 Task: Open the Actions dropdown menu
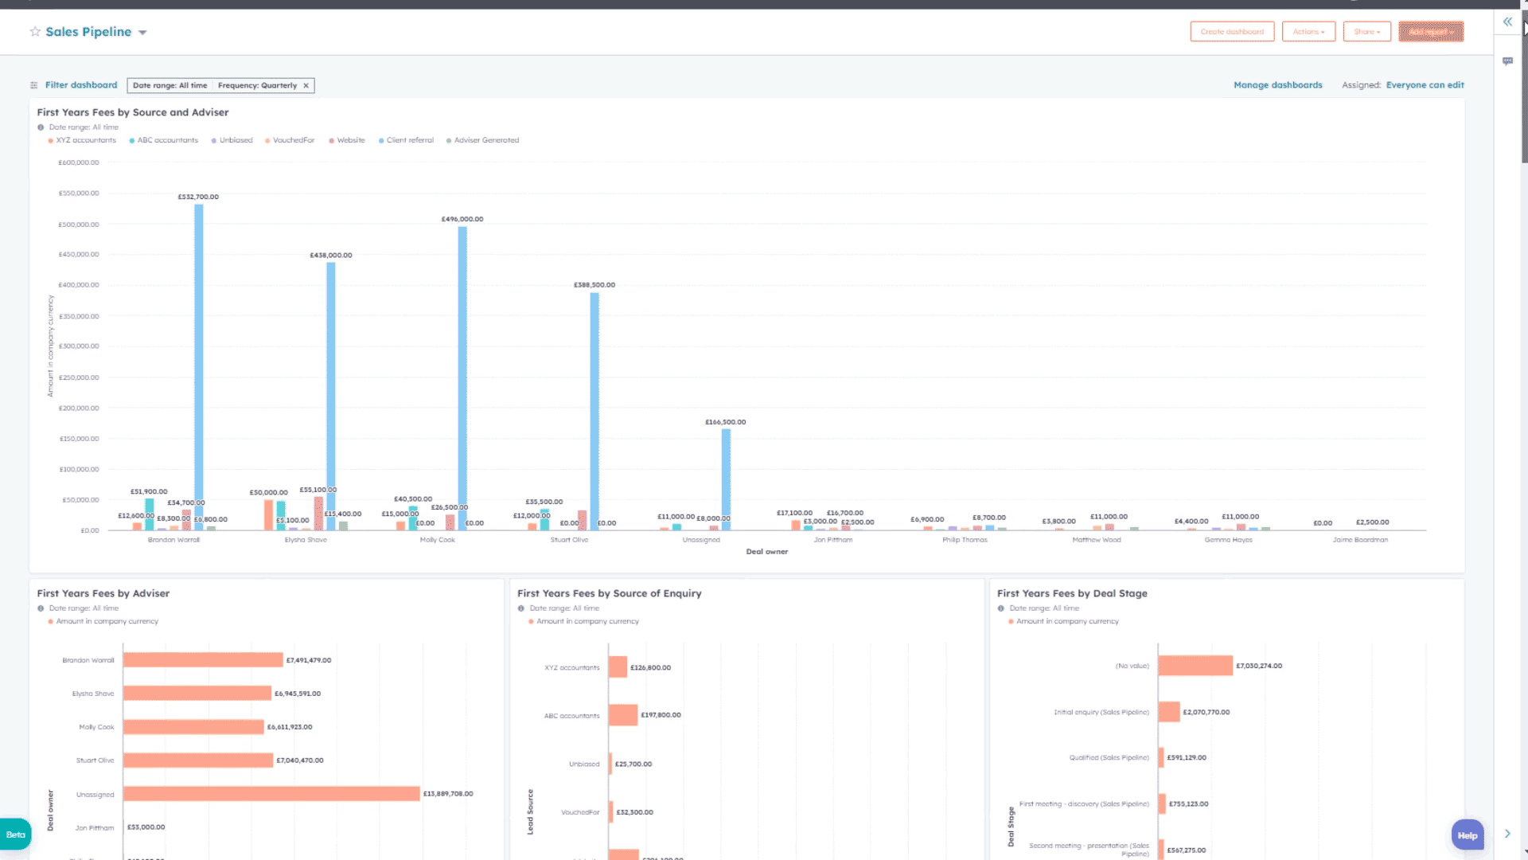point(1308,32)
